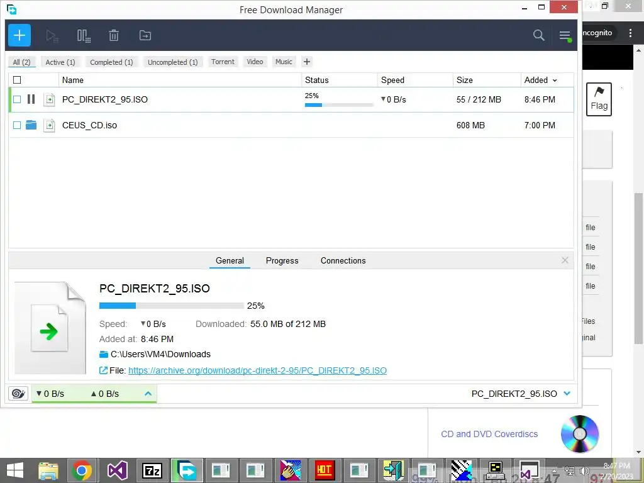The height and width of the screenshot is (483, 644).
Task: Toggle snail mode speed limiter
Action: click(x=18, y=394)
